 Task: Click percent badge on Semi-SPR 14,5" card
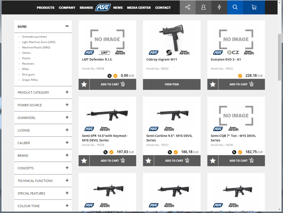click(x=105, y=152)
